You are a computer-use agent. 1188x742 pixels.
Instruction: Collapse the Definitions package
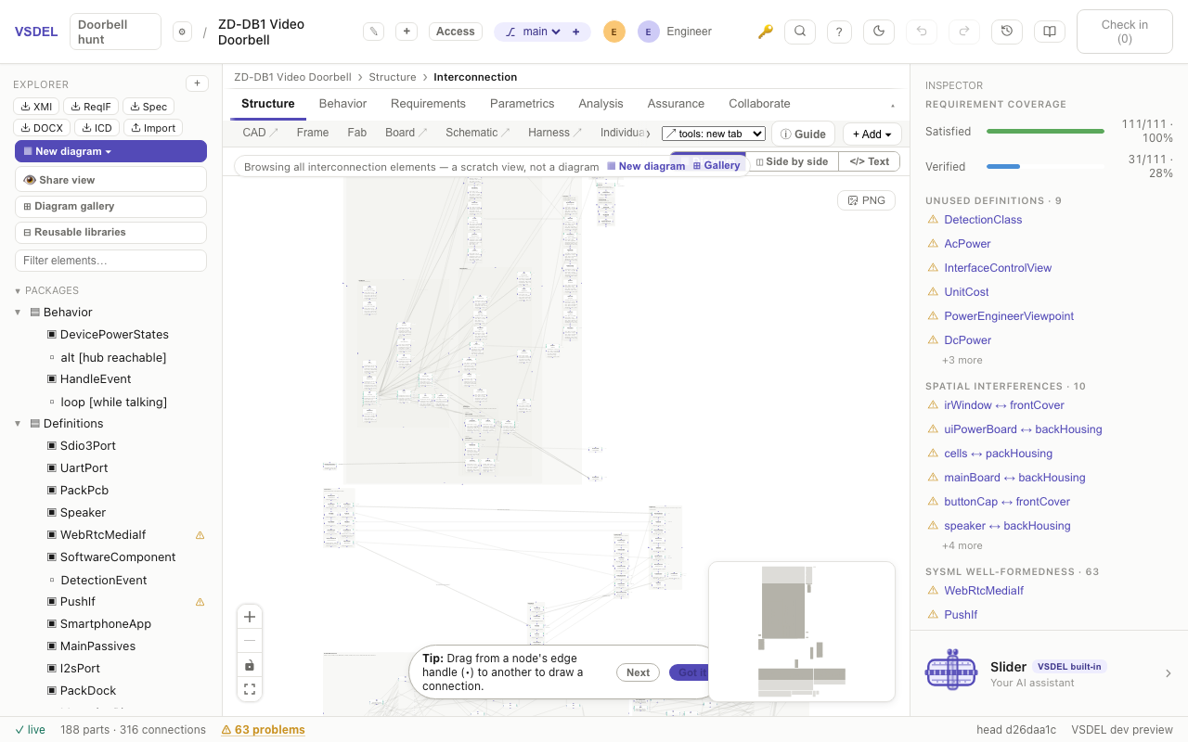tap(18, 424)
